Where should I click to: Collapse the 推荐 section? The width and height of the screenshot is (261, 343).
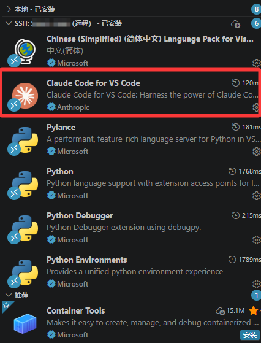[9, 295]
